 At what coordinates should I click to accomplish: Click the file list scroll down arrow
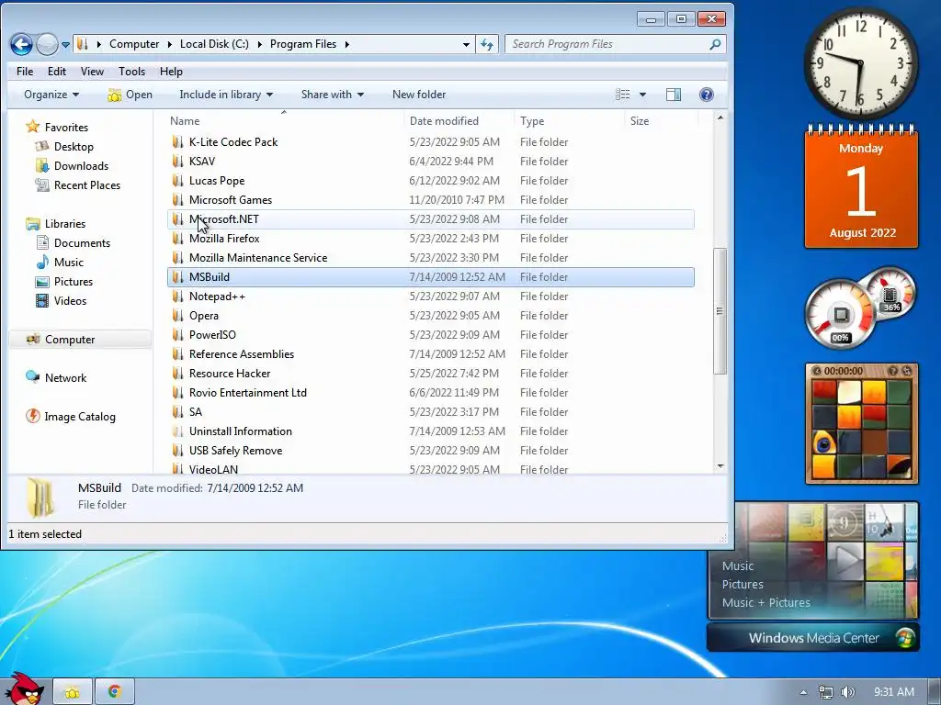coord(720,466)
